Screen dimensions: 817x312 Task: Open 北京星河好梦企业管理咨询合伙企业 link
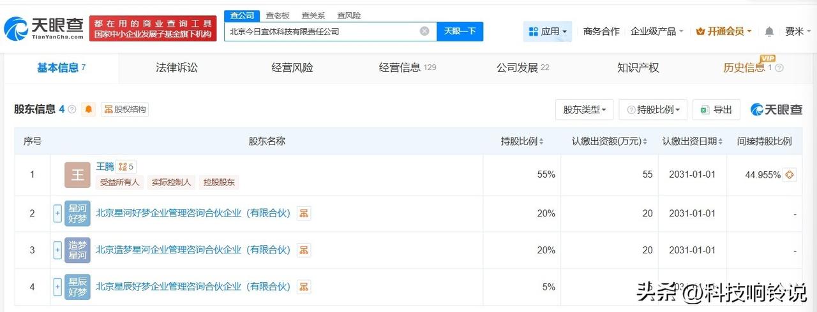click(x=193, y=213)
